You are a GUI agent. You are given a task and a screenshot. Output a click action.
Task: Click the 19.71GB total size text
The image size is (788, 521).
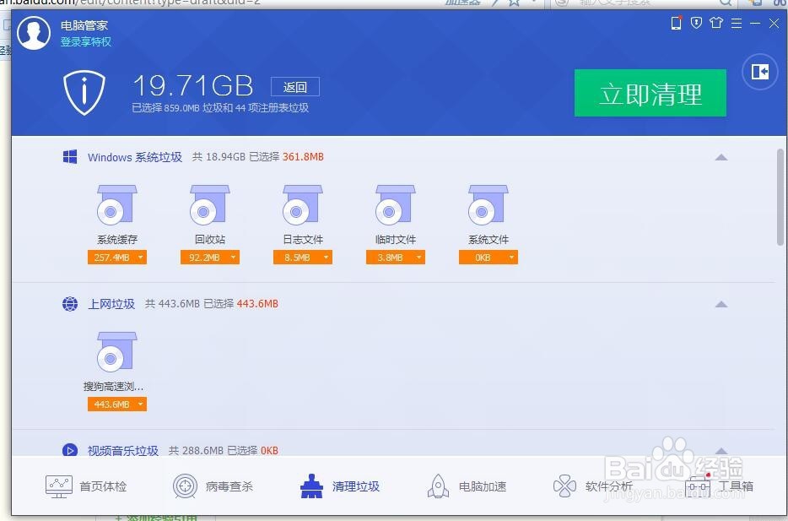[x=193, y=85]
